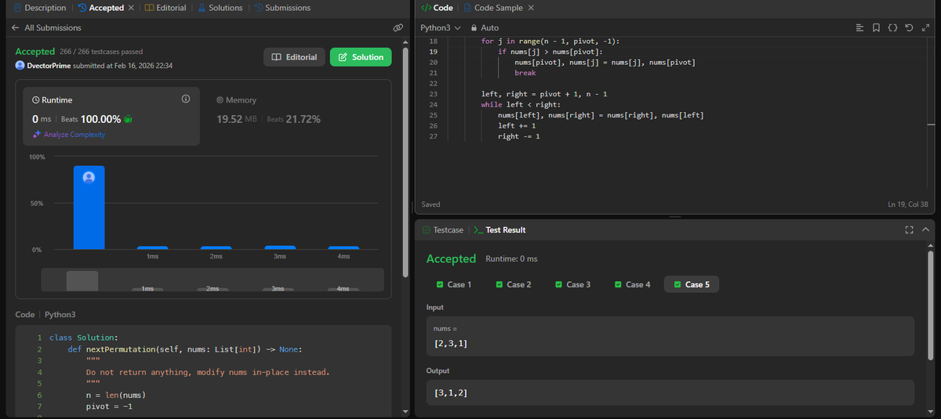
Task: Select Case 5 result
Action: click(691, 284)
